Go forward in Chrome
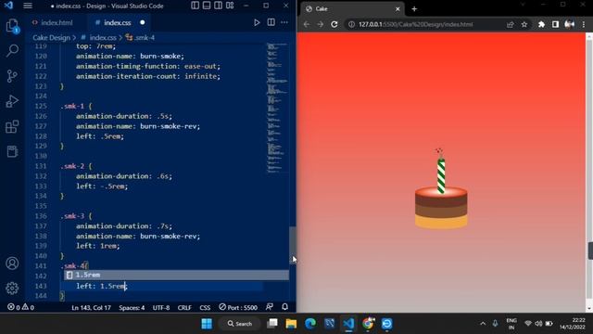 321,24
